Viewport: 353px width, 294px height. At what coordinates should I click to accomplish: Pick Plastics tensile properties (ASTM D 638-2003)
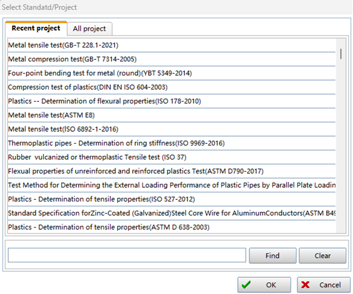tap(108, 227)
